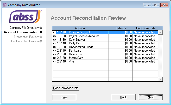Click the Next button
The image size is (171, 105).
(x=151, y=97)
